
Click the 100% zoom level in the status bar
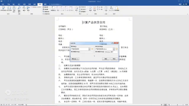point(186,105)
